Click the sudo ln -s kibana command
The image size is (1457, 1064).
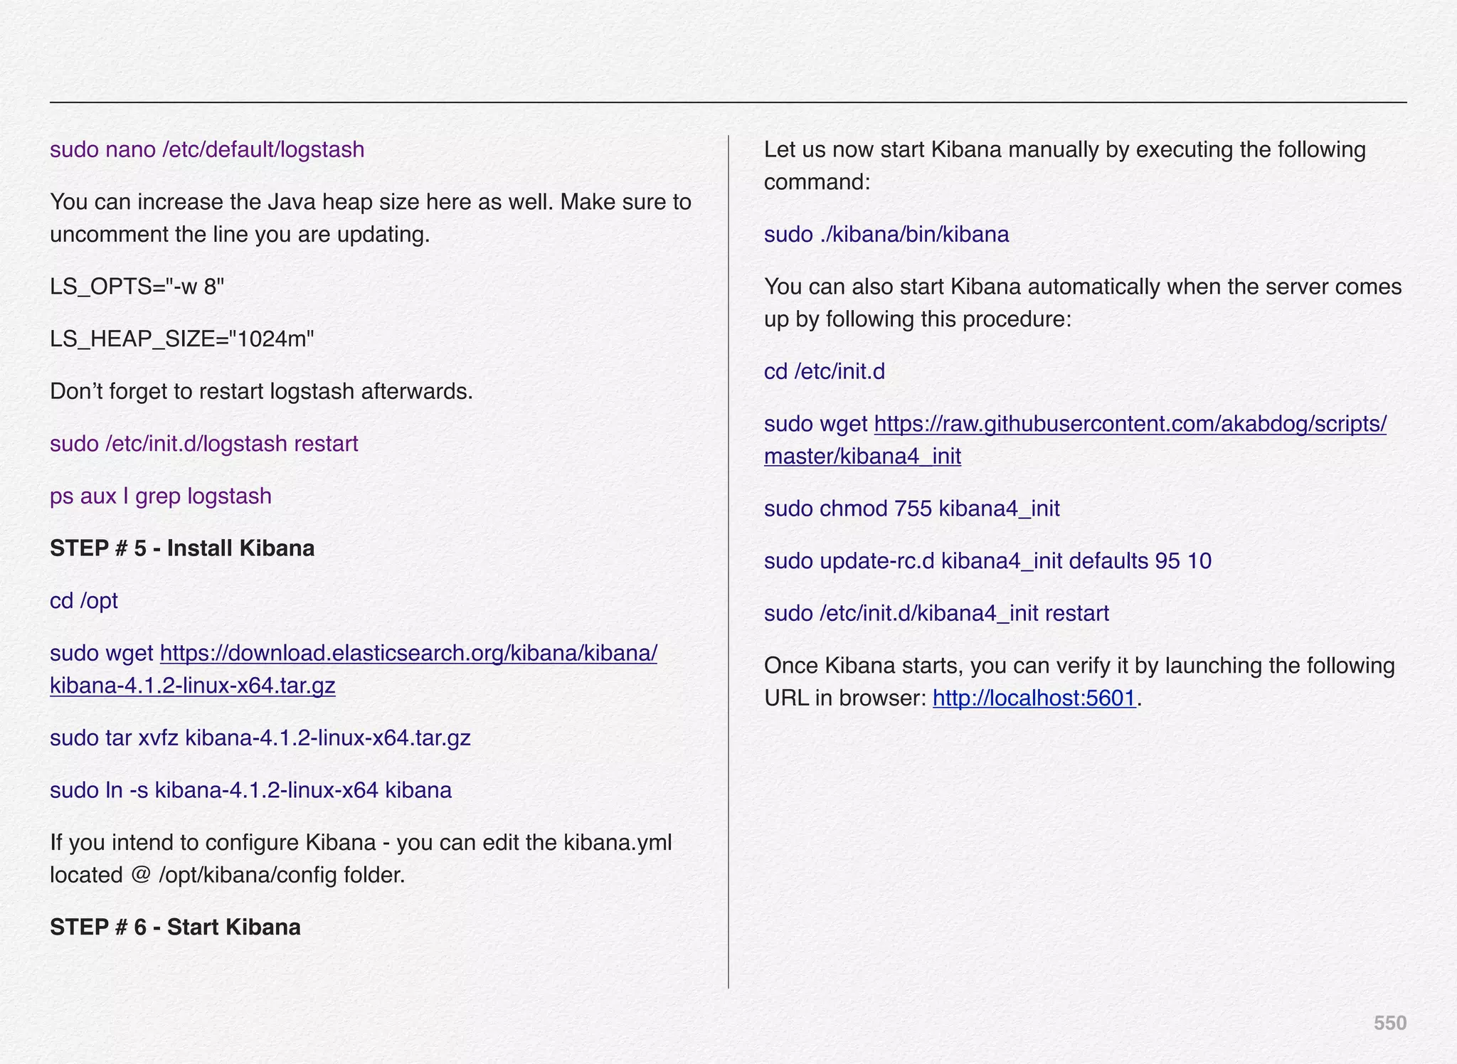(250, 791)
